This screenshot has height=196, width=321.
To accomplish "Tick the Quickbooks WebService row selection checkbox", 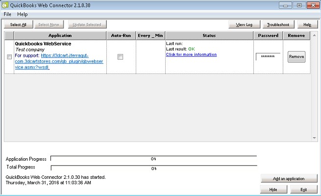I will pos(9,57).
